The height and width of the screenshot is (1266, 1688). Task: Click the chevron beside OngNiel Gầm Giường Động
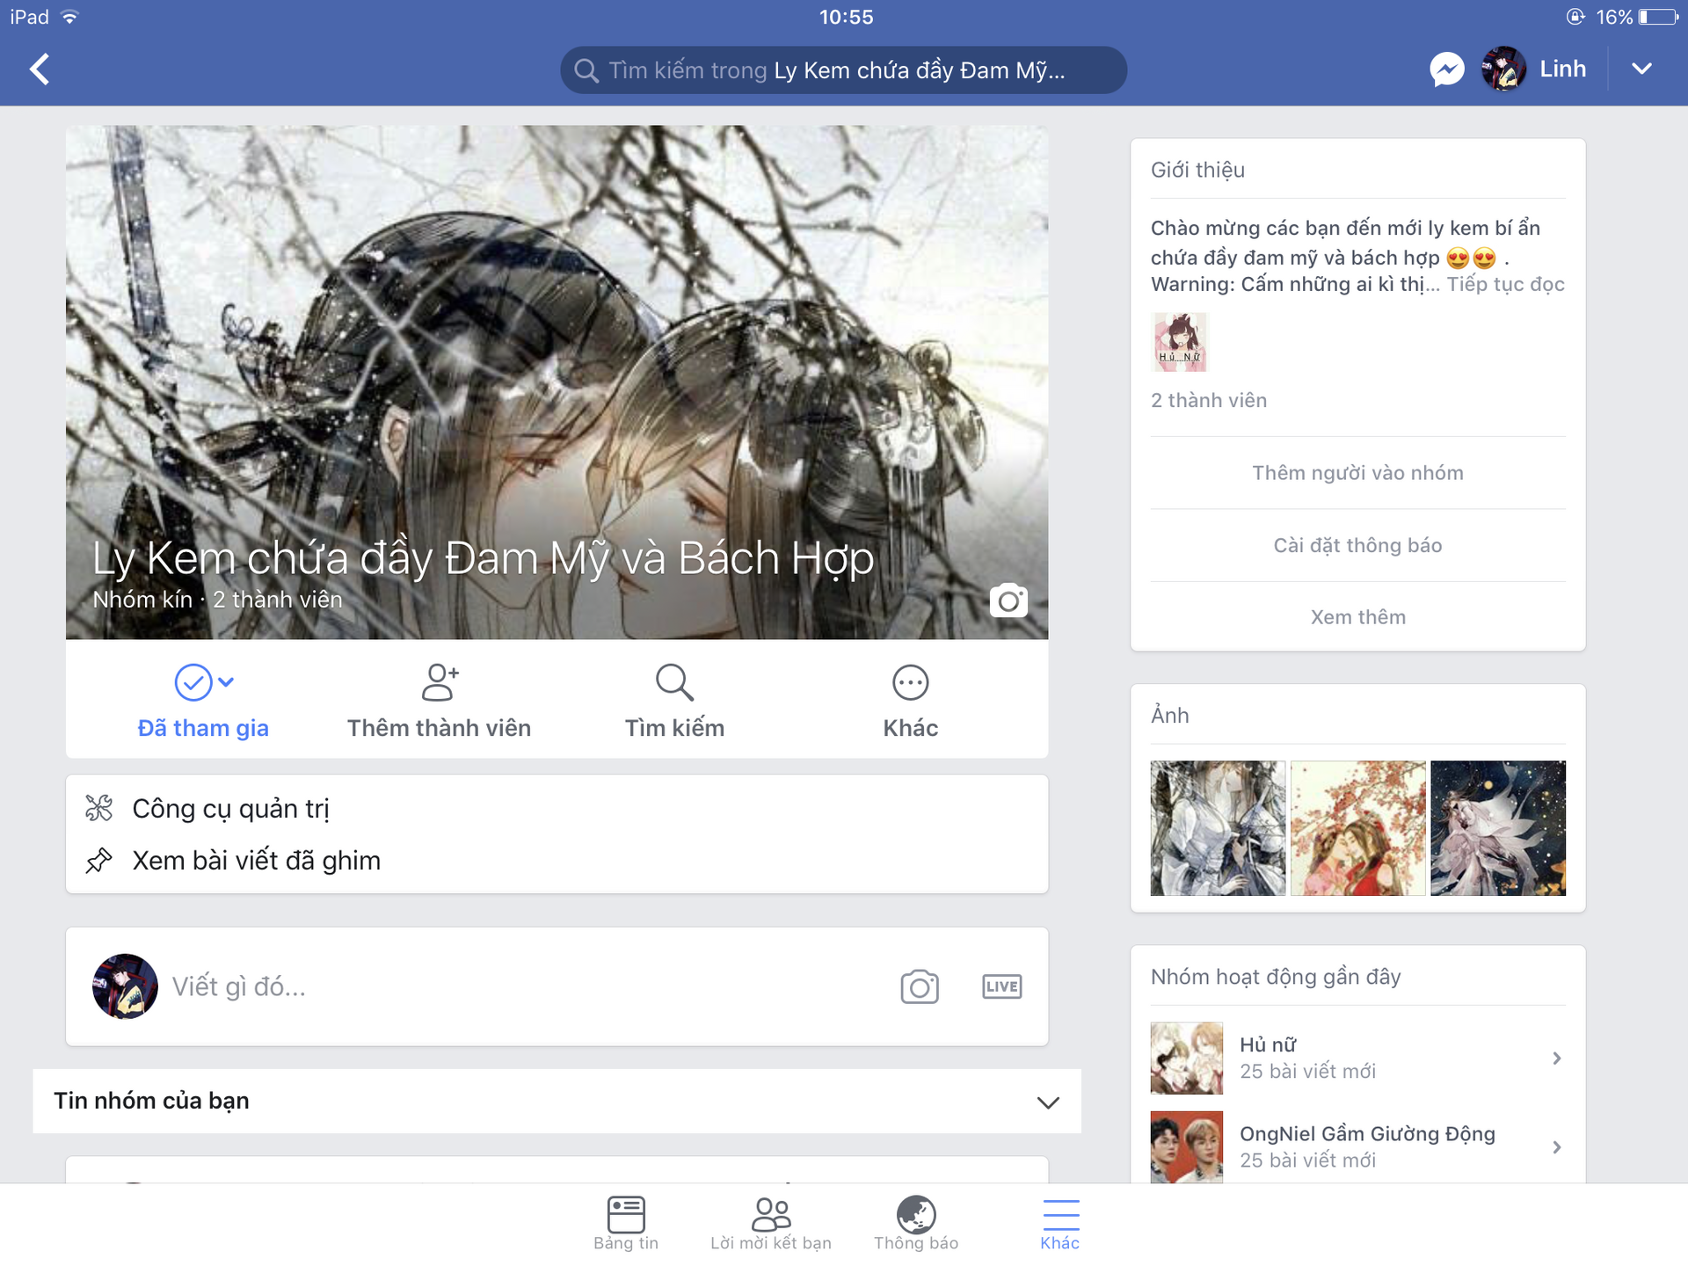pos(1556,1146)
